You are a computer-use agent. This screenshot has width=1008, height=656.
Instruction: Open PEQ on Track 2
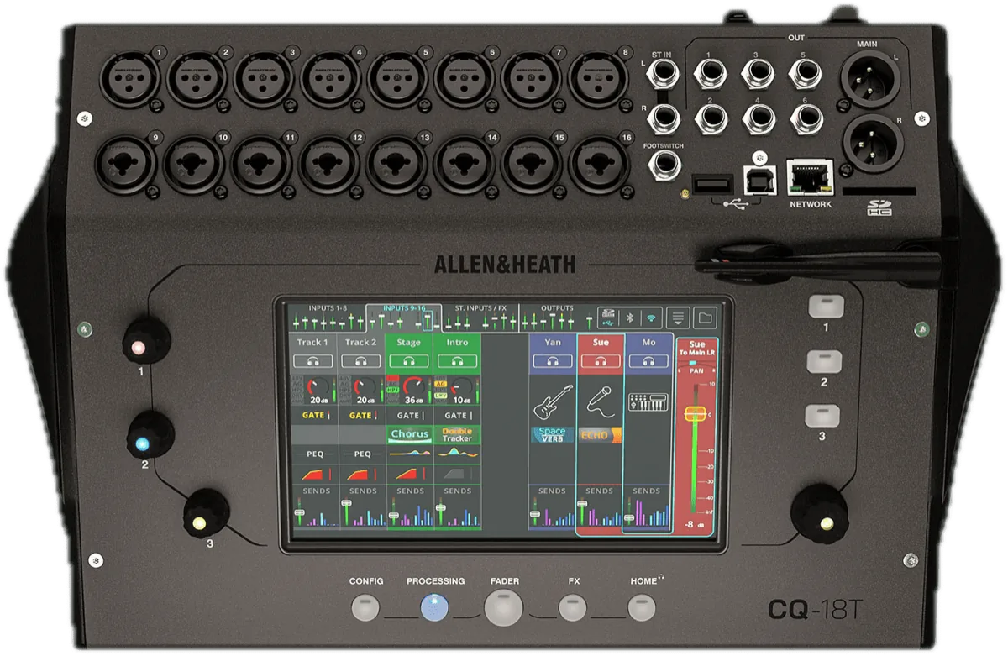point(362,454)
